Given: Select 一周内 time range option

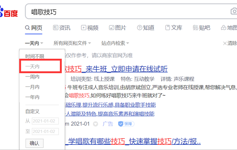Looking at the screenshot, I should (x=32, y=77).
